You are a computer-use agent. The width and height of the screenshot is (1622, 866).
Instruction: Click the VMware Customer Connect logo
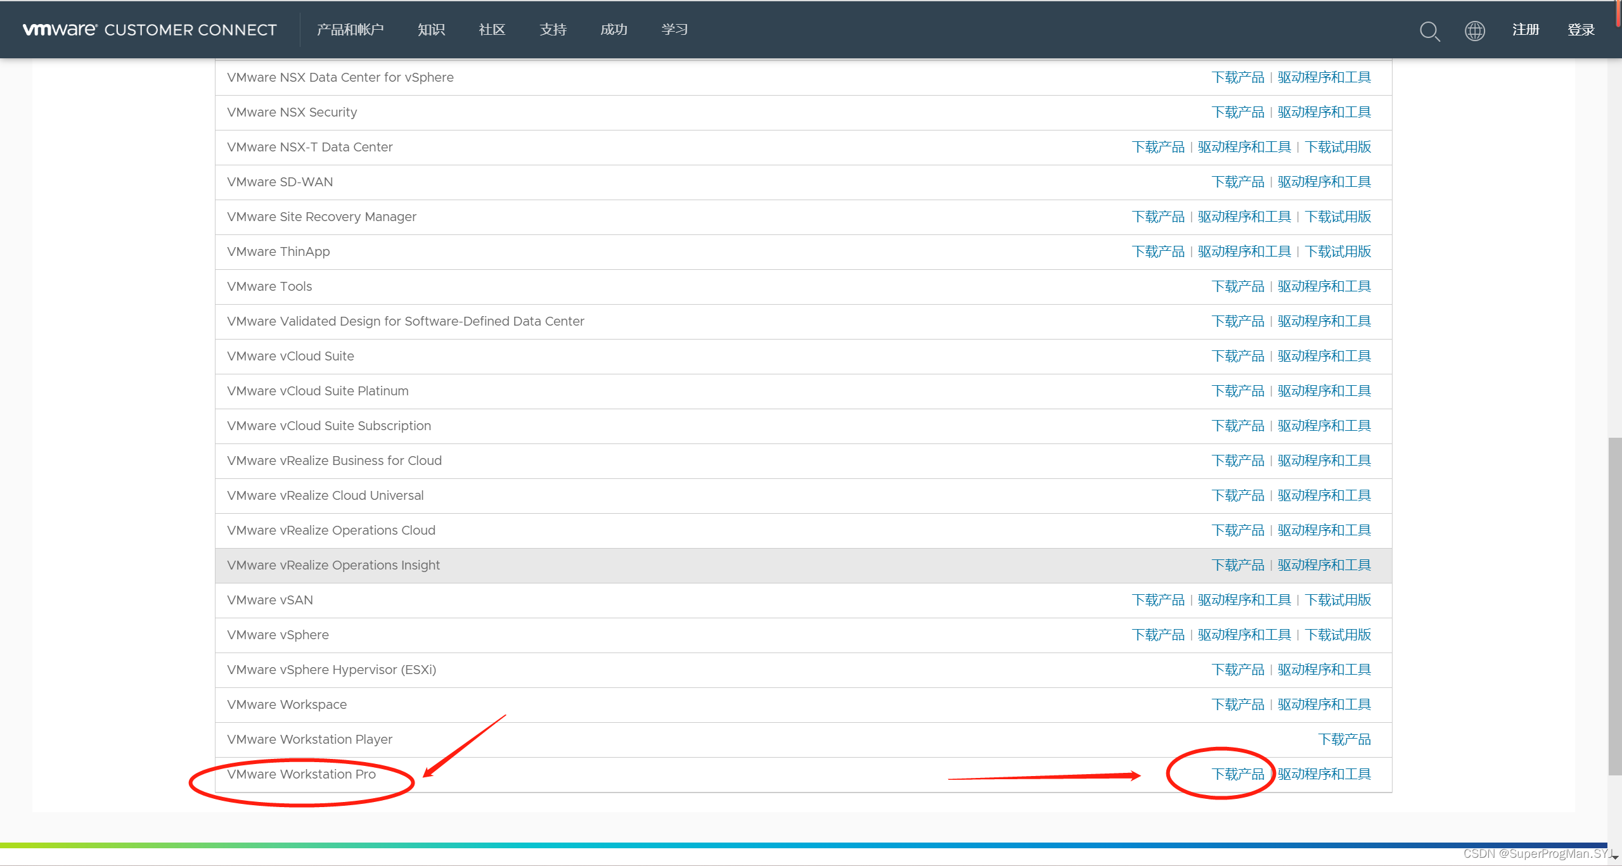(x=150, y=30)
